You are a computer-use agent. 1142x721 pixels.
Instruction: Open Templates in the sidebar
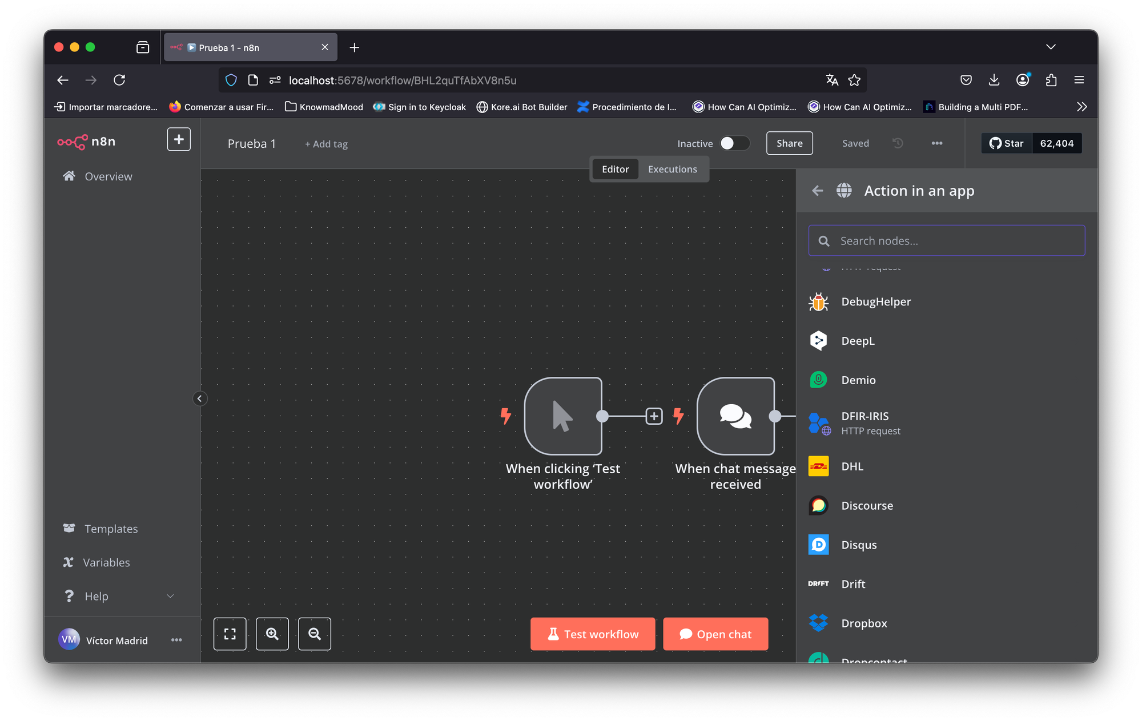click(x=111, y=529)
